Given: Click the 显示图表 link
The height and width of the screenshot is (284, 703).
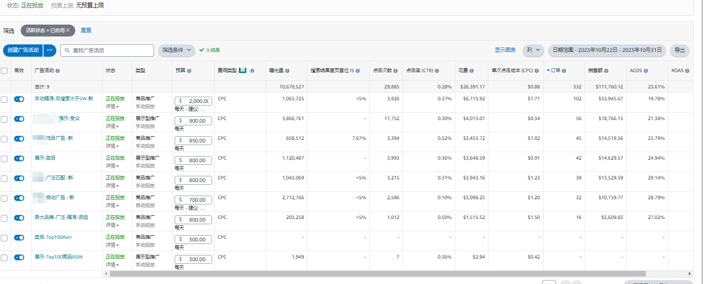Looking at the screenshot, I should 505,50.
